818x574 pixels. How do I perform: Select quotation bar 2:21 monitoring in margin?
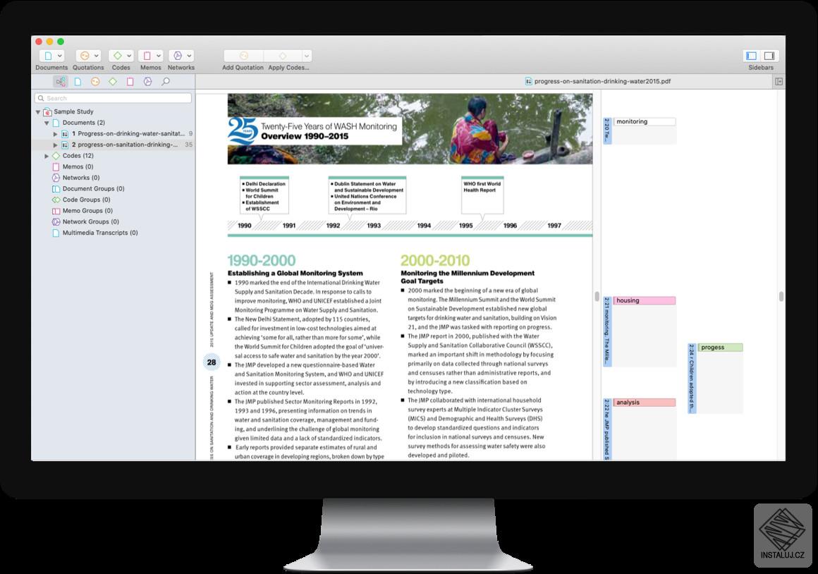[607, 331]
